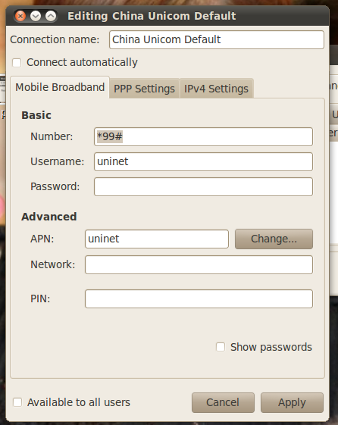Focus the Number field with *99#
Screen dimensions: 338x425
(203, 136)
